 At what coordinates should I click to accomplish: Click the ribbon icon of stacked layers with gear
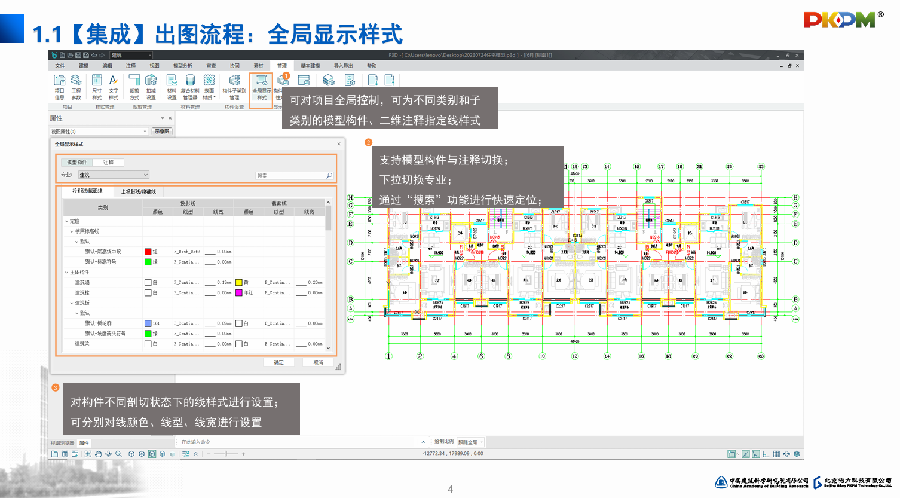pyautogui.click(x=328, y=80)
